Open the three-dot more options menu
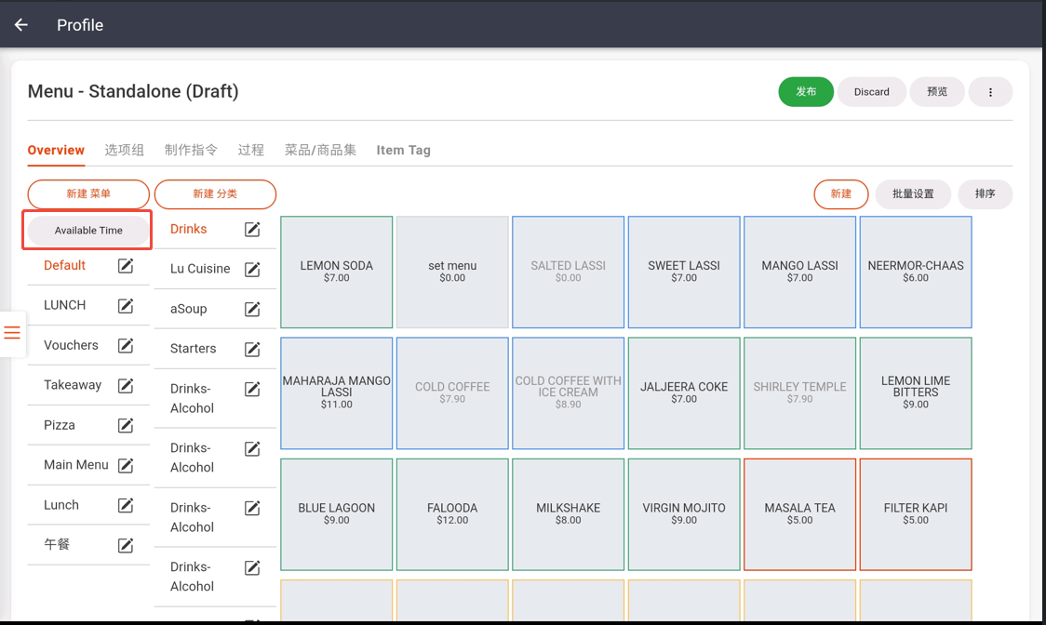The image size is (1046, 625). (990, 92)
